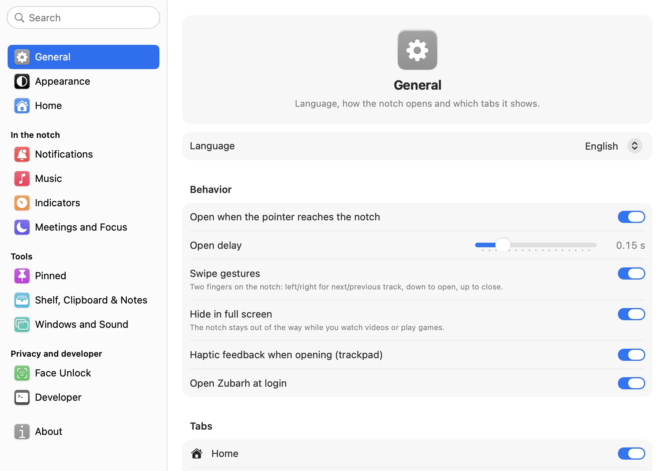This screenshot has height=471, width=668.
Task: Click the Appearance half-circle icon
Action: coord(22,81)
